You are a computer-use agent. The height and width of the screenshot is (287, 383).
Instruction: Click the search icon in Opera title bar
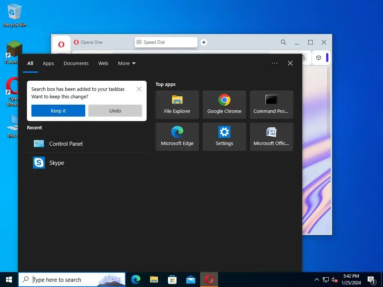(x=284, y=42)
